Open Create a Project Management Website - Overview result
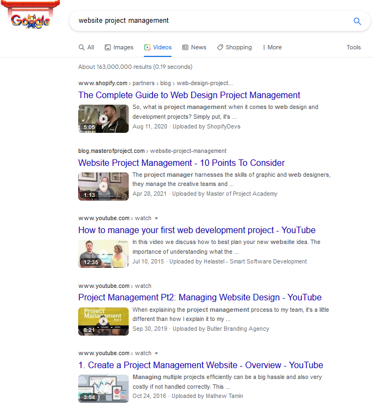Screen dimensions: 373x405 (201, 365)
